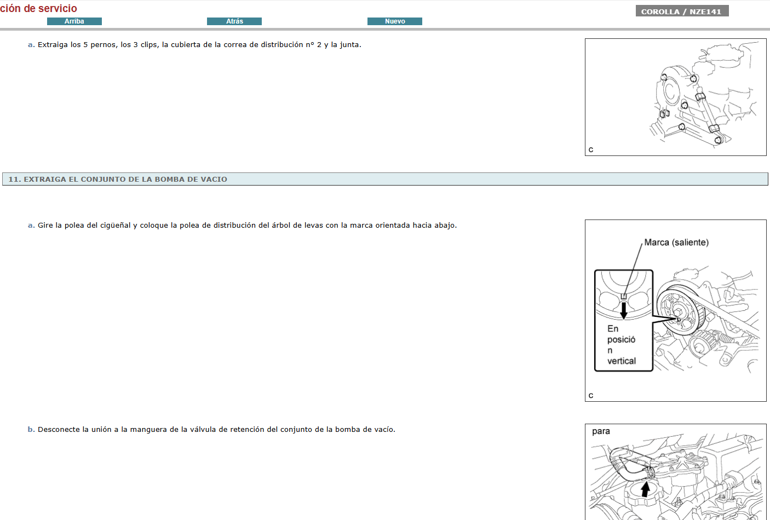Click the Arriba navigation button
This screenshot has height=520, width=770.
[74, 21]
